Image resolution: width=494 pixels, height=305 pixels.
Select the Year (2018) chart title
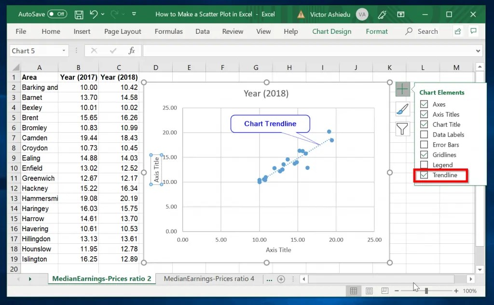[266, 94]
